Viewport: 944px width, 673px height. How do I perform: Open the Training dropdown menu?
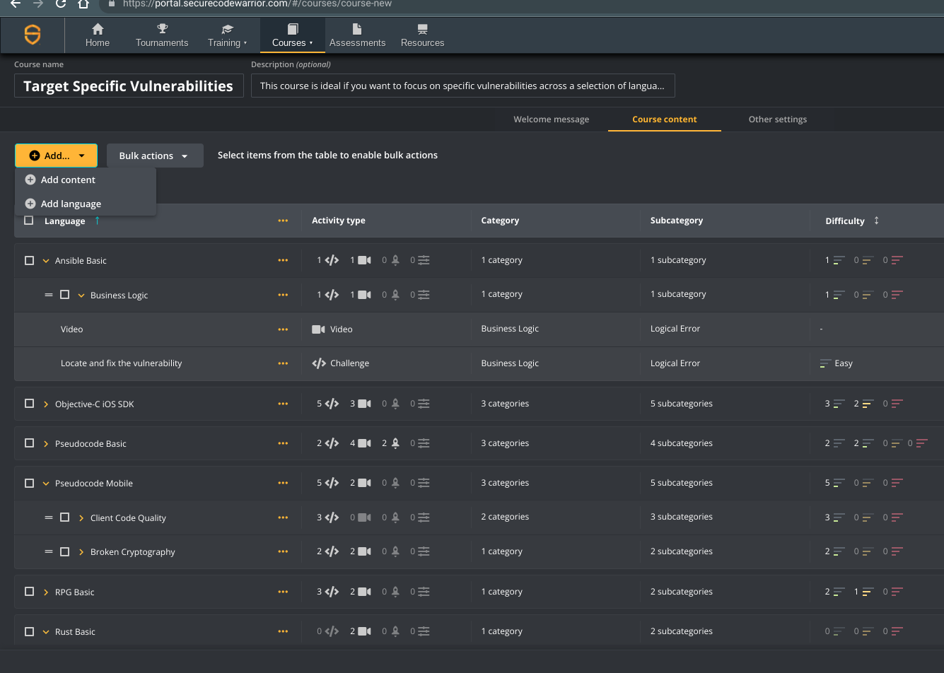click(227, 36)
